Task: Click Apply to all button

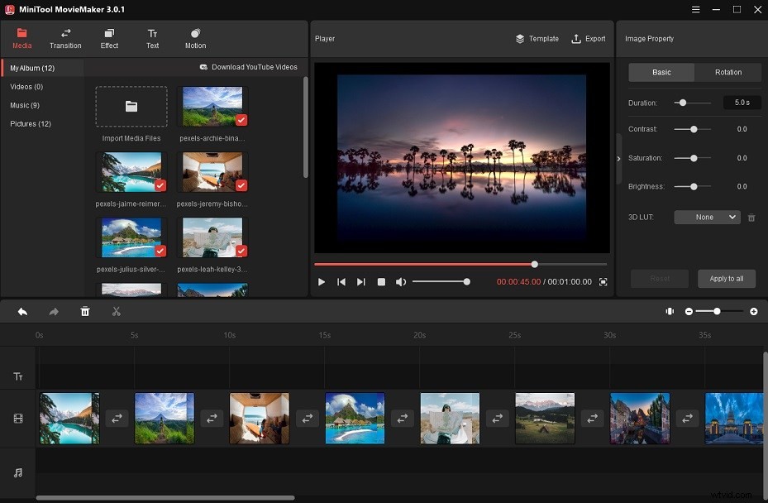Action: (726, 278)
